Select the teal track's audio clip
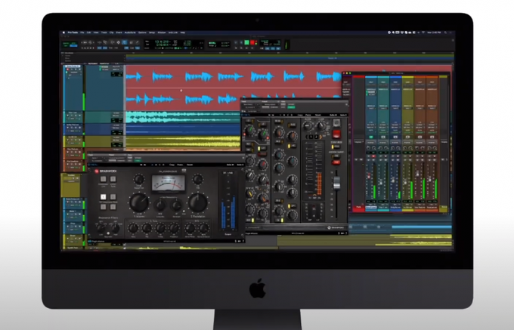514x330 pixels. (183, 117)
